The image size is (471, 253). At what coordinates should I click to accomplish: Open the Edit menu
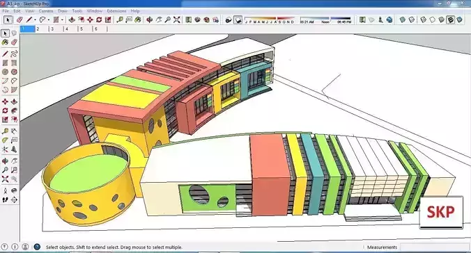[x=17, y=11]
